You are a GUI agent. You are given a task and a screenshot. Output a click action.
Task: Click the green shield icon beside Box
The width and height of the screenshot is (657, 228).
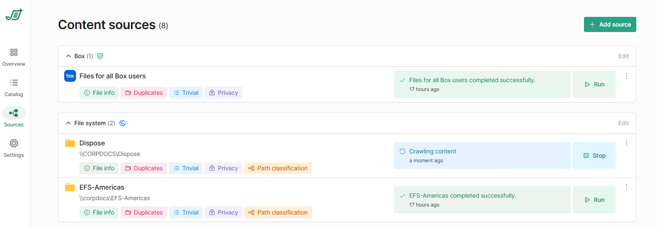coord(100,56)
